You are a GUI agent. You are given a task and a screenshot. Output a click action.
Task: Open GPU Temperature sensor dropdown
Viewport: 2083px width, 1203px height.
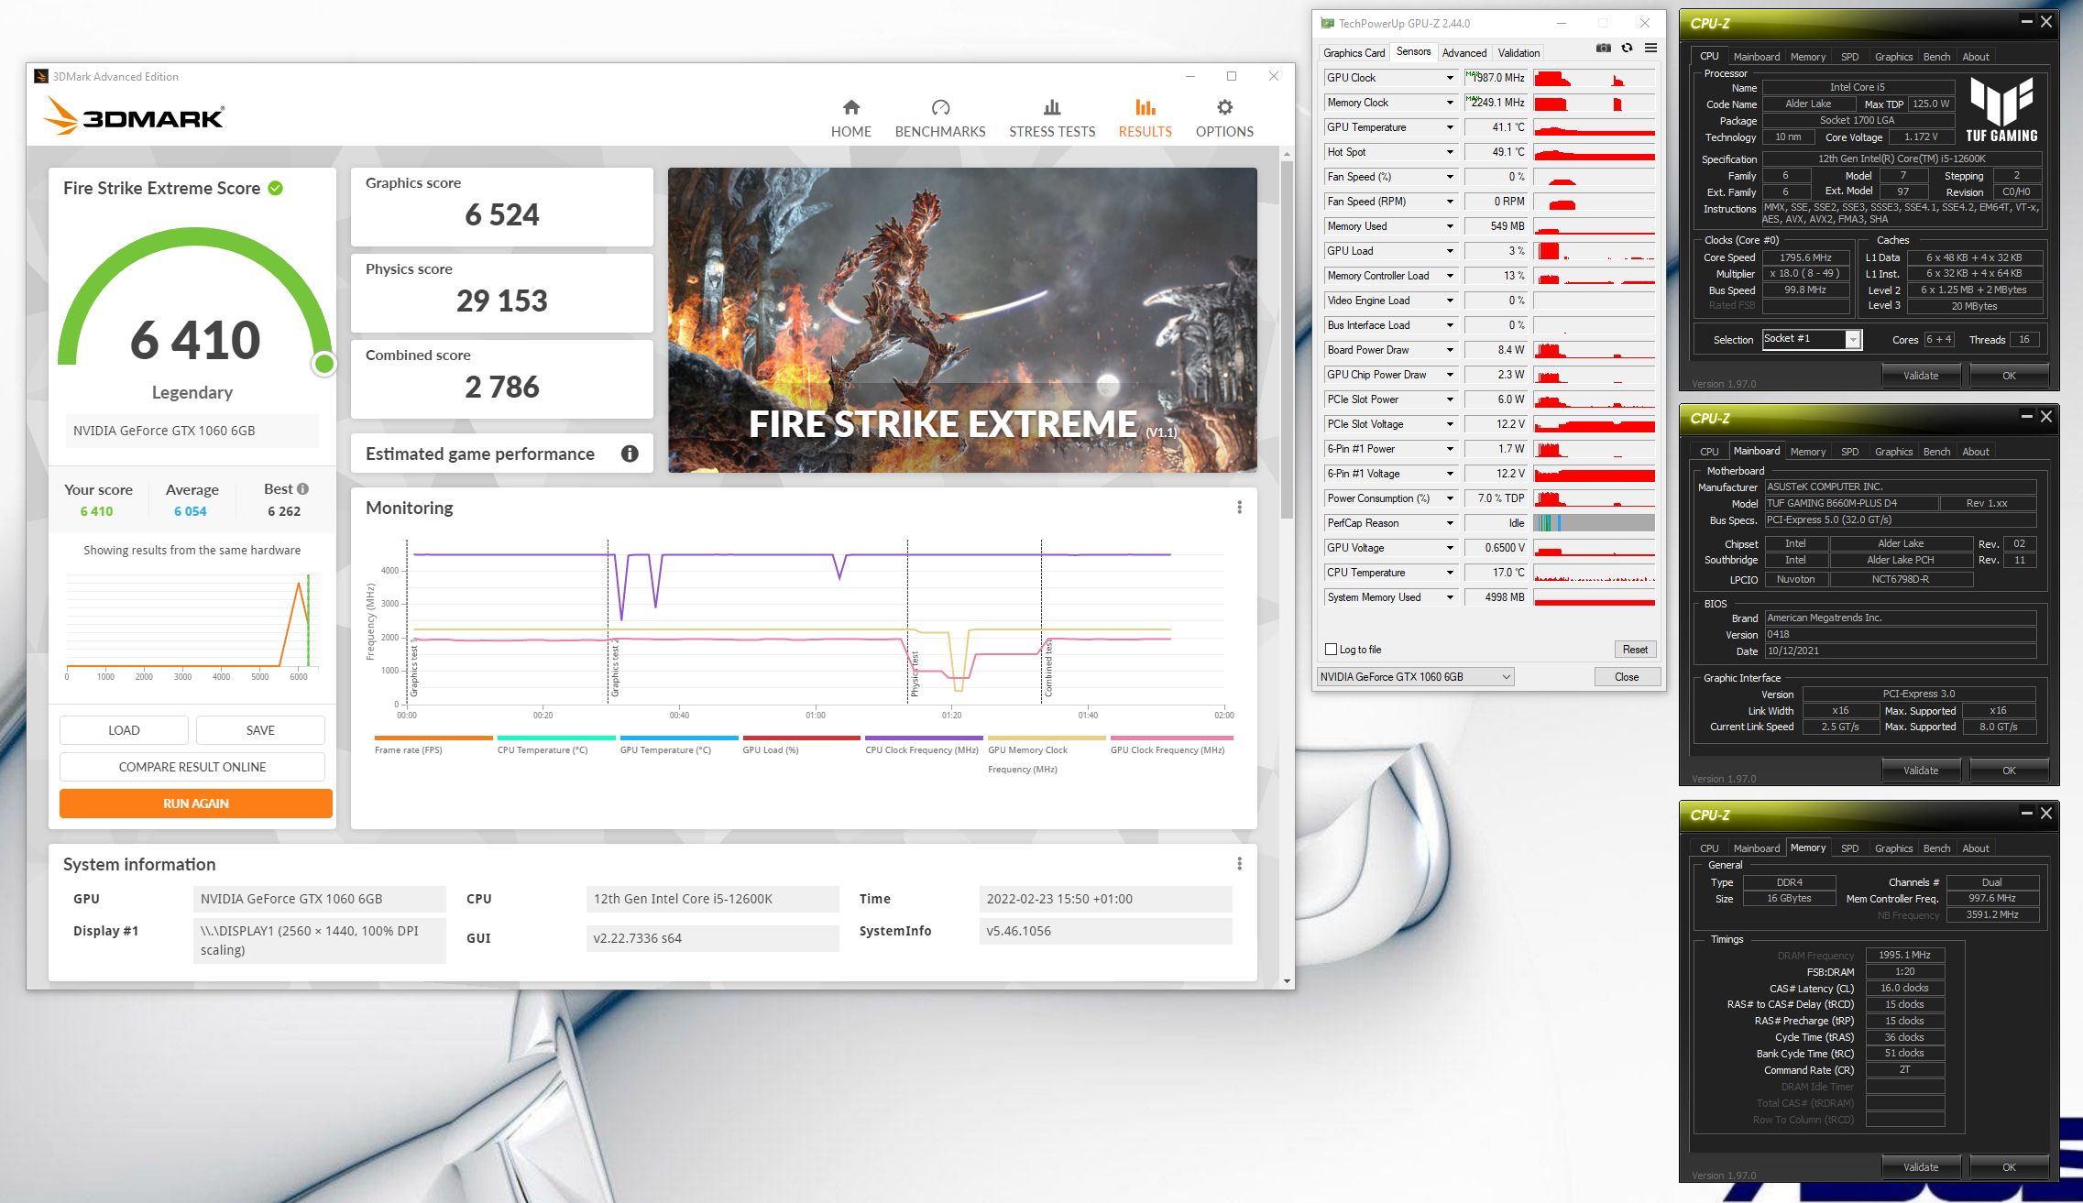click(x=1450, y=127)
